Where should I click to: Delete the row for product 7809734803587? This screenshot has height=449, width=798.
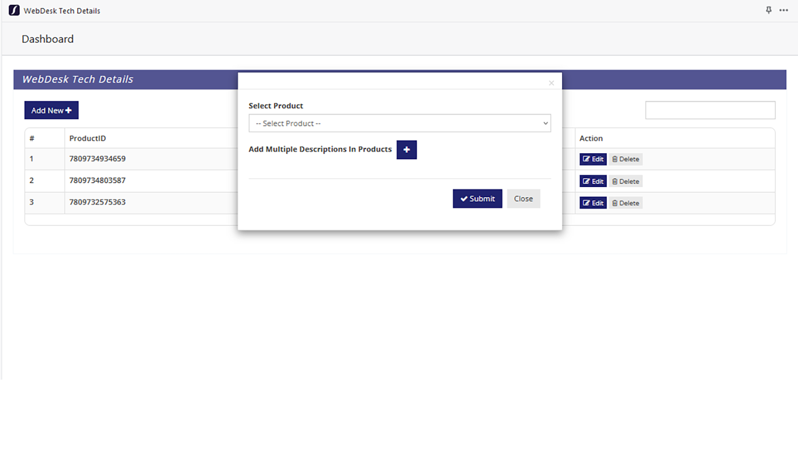625,181
